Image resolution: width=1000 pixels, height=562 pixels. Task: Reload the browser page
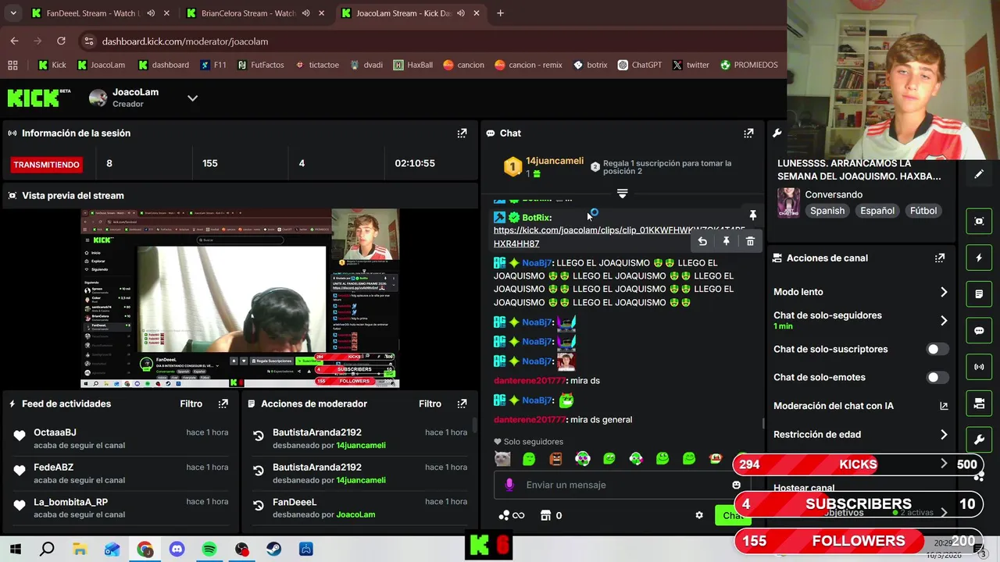(x=61, y=41)
